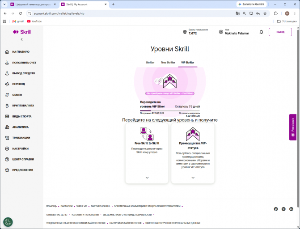The image size is (300, 229).
Task: Open the X social icon in footer
Action: click(283, 209)
